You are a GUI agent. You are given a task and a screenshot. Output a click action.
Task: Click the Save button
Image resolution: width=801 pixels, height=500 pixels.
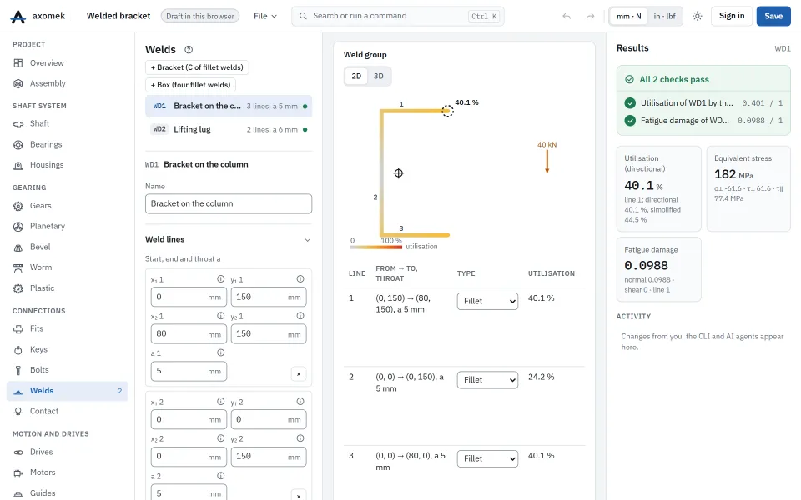click(x=773, y=17)
